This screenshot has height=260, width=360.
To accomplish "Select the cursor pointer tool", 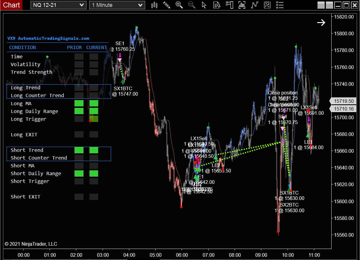I will coord(204,5).
